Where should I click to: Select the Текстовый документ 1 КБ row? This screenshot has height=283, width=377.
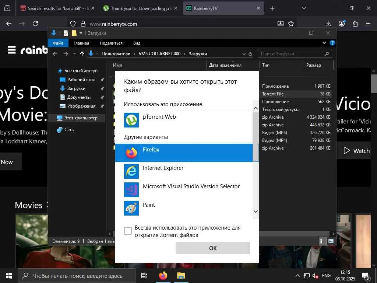pyautogui.click(x=296, y=109)
